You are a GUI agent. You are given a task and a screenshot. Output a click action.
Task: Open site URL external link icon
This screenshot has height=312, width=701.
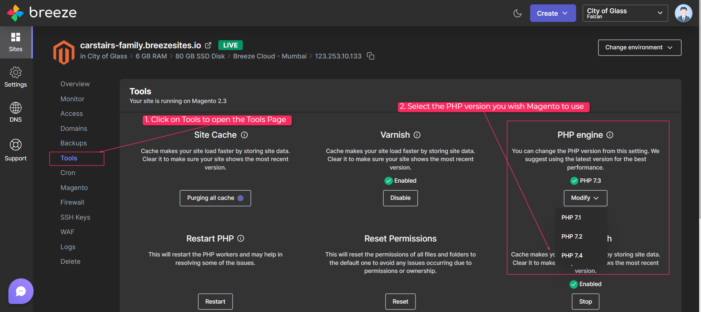pyautogui.click(x=208, y=45)
